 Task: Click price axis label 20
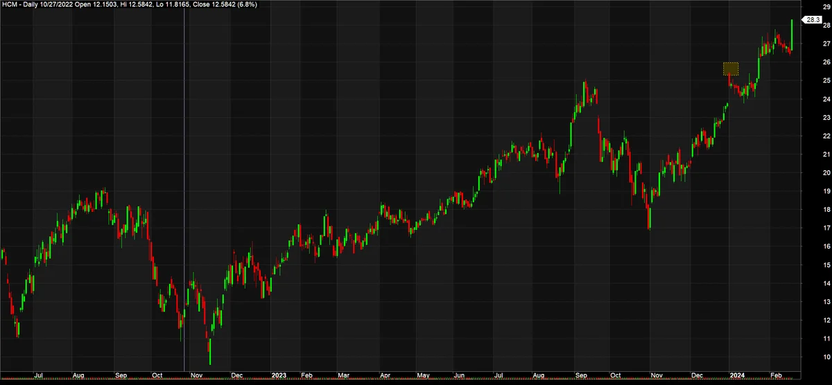tap(826, 173)
